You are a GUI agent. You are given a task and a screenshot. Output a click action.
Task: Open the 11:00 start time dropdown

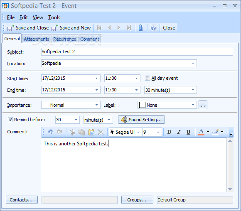[136, 78]
